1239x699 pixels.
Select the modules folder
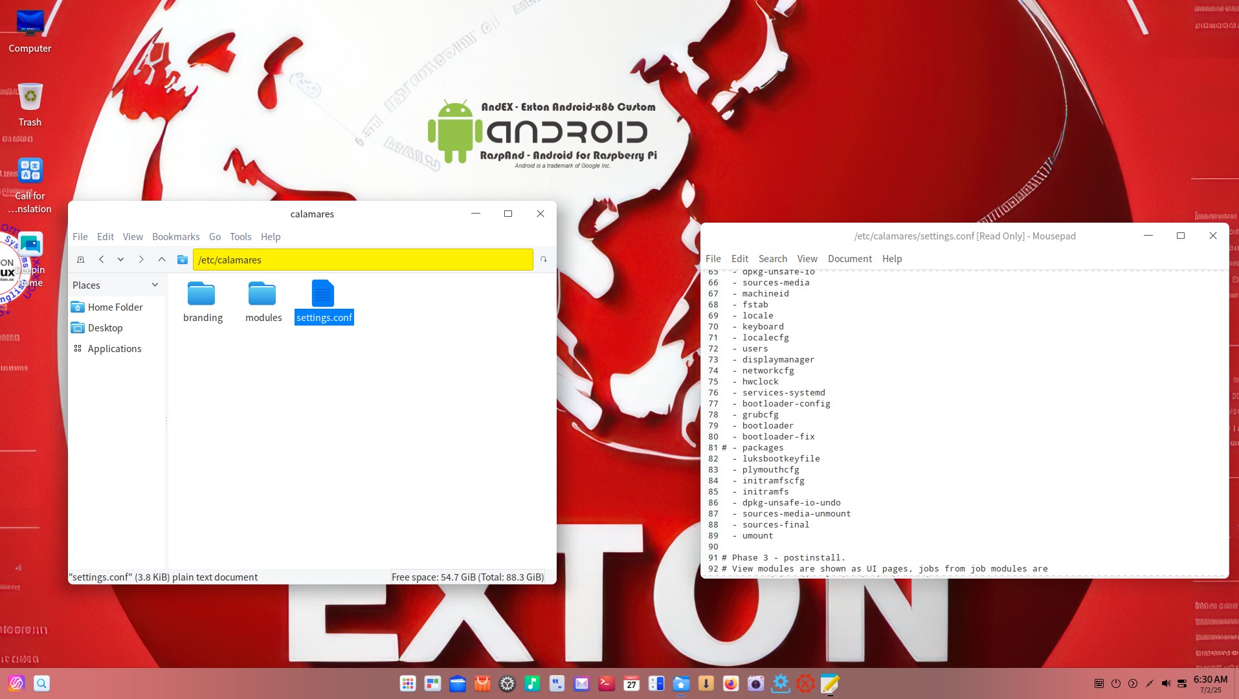point(263,302)
